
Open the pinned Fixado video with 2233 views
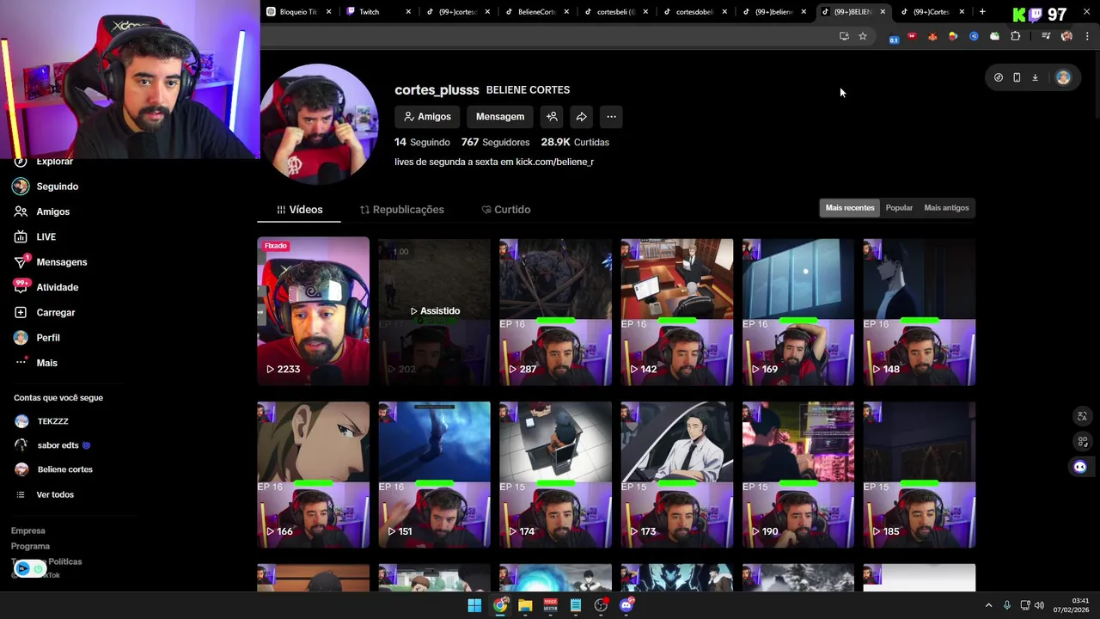(x=313, y=312)
